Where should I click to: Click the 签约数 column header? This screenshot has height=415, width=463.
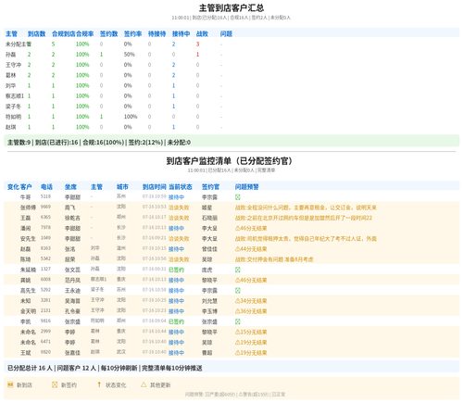(108, 33)
